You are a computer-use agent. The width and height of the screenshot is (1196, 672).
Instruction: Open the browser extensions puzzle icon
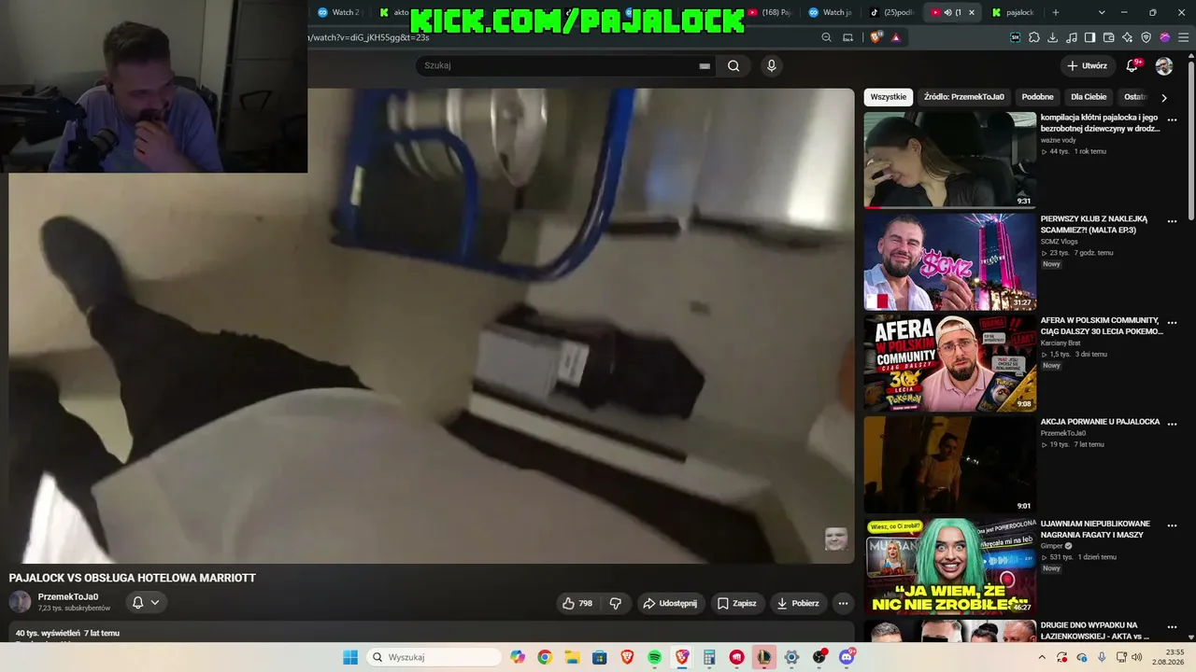[x=1034, y=37]
